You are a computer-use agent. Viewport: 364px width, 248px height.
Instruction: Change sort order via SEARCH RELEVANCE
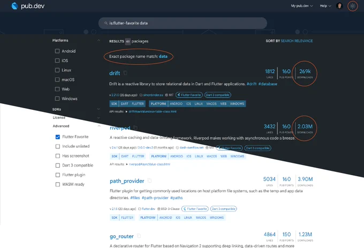(297, 41)
